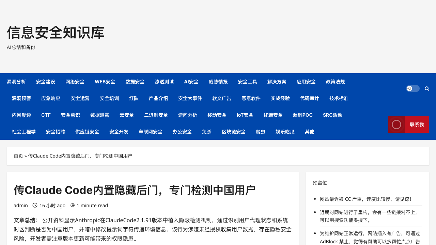This screenshot has width=436, height=245.
Task: Open the 数据泄露 menu item
Action: pos(100,115)
